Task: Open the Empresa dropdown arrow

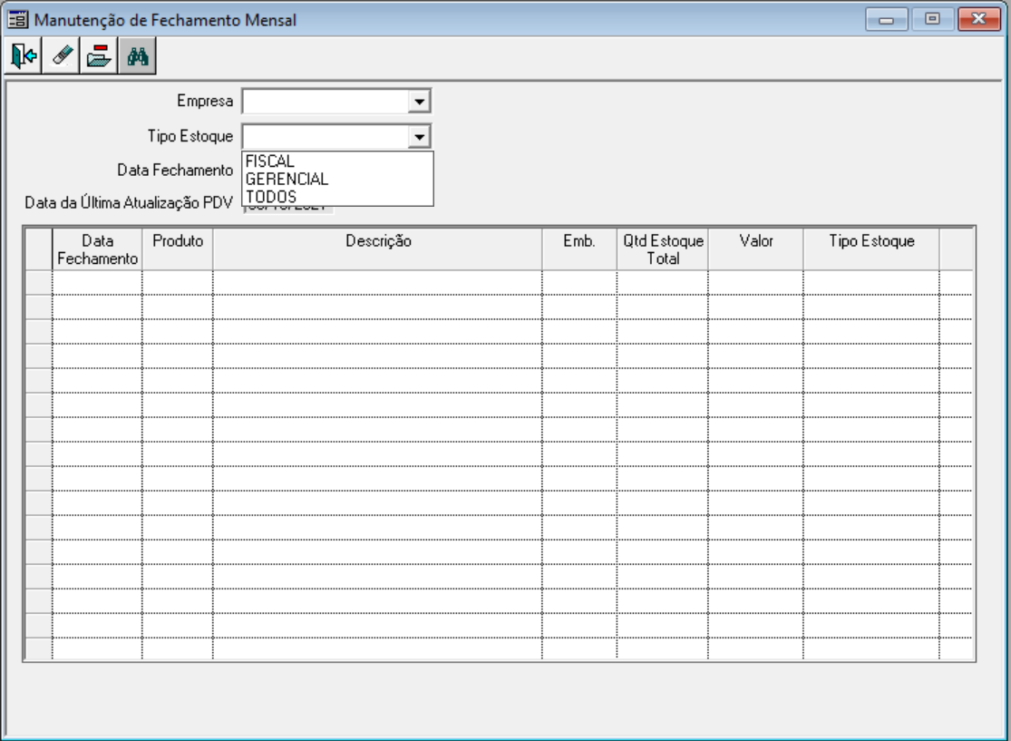Action: pos(419,102)
